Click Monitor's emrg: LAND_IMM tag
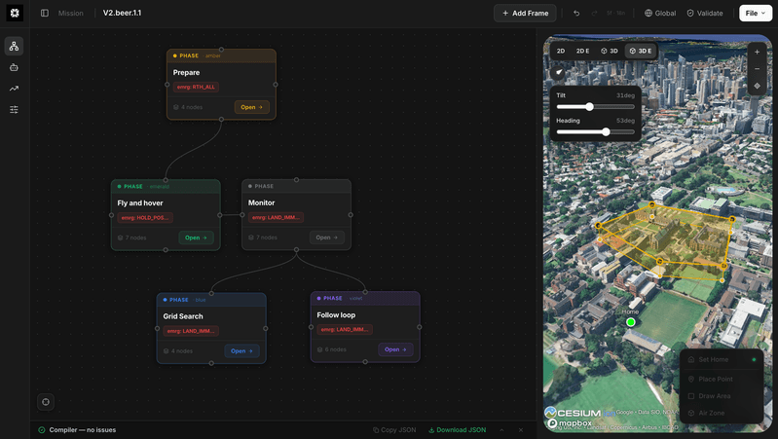 click(x=276, y=217)
